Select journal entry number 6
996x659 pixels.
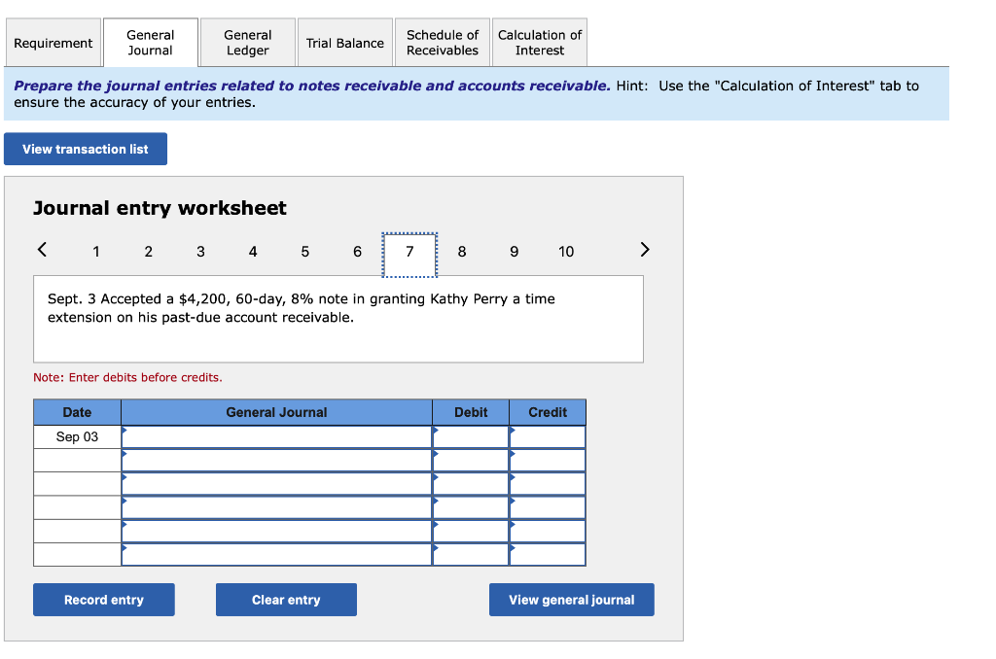[358, 252]
